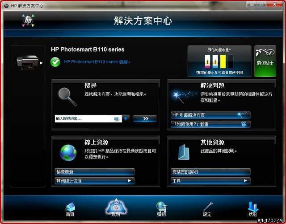The image size is (286, 224).
Task: Click the HP logo in the header
Action: click(x=28, y=20)
